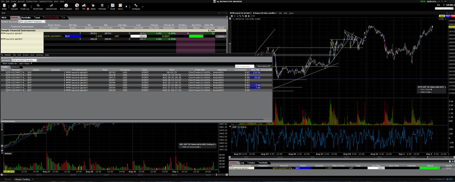This screenshot has width=455, height=182.
Task: Open the main Help menu
Action: coord(62,1)
